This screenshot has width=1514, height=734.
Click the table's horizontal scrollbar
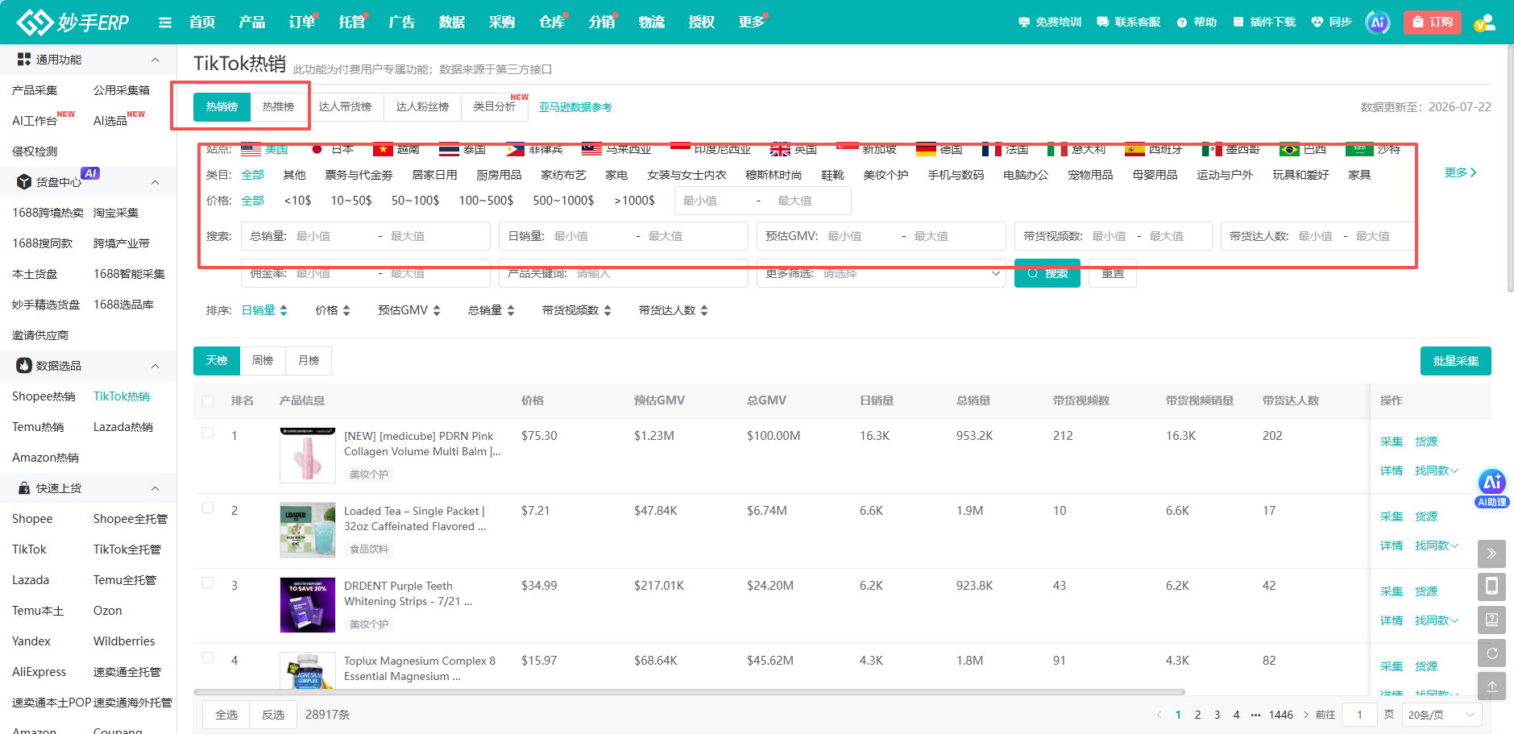[689, 692]
